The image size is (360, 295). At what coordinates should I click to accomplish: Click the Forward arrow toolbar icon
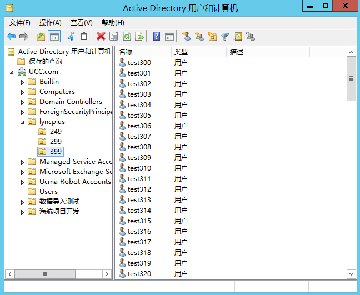click(24, 36)
